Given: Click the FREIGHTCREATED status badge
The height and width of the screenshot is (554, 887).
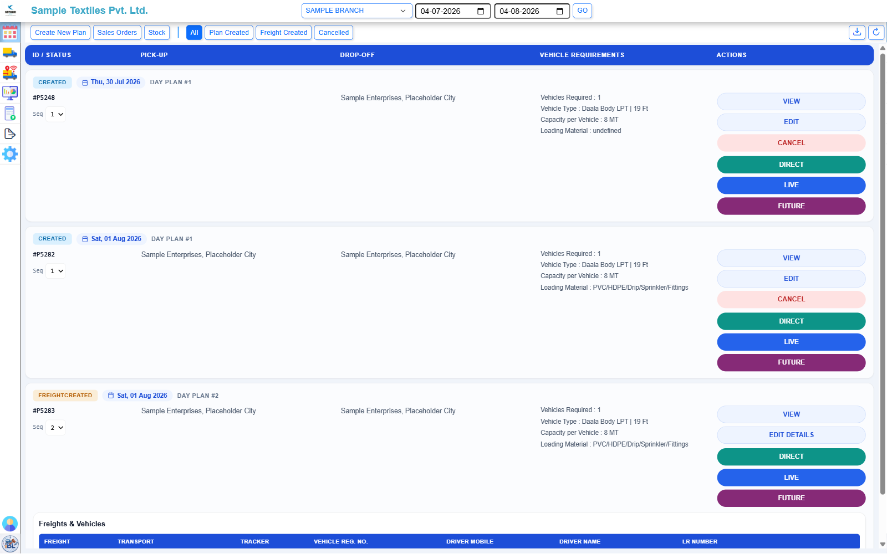Looking at the screenshot, I should point(65,396).
